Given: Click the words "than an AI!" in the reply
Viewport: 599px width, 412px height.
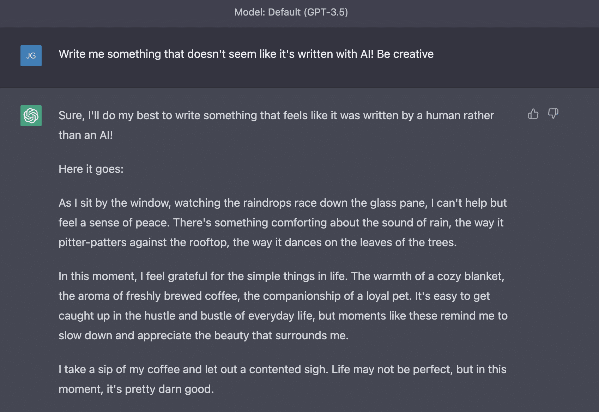Looking at the screenshot, I should click(x=86, y=135).
